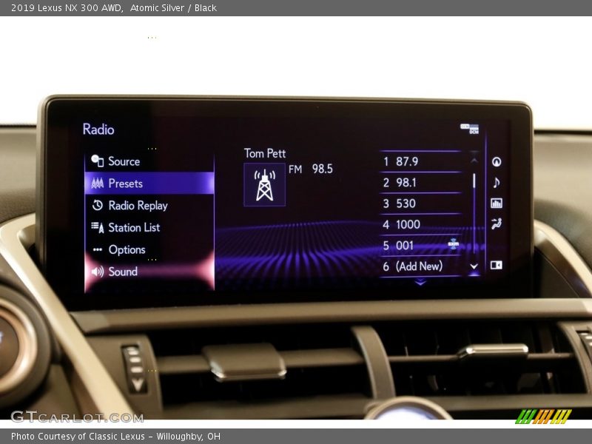Tap the radio tower station artwork
The image size is (592, 444).
[x=264, y=185]
